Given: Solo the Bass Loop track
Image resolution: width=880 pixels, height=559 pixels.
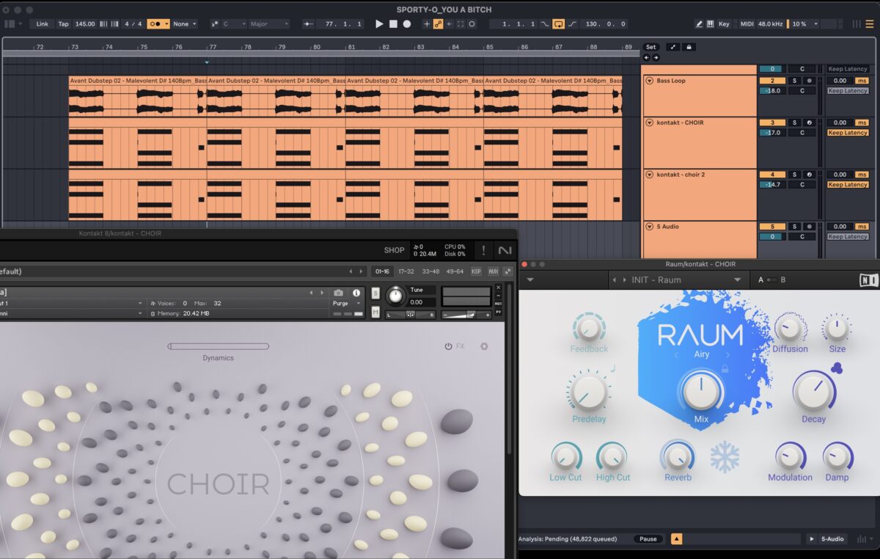Looking at the screenshot, I should pyautogui.click(x=794, y=81).
